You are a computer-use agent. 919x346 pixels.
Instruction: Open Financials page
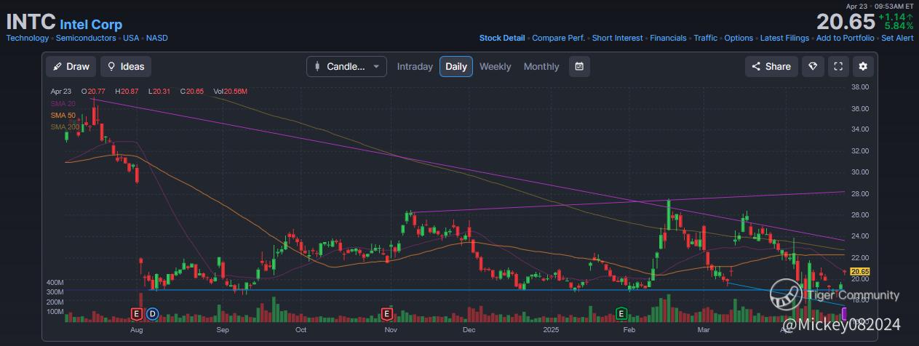coord(668,38)
